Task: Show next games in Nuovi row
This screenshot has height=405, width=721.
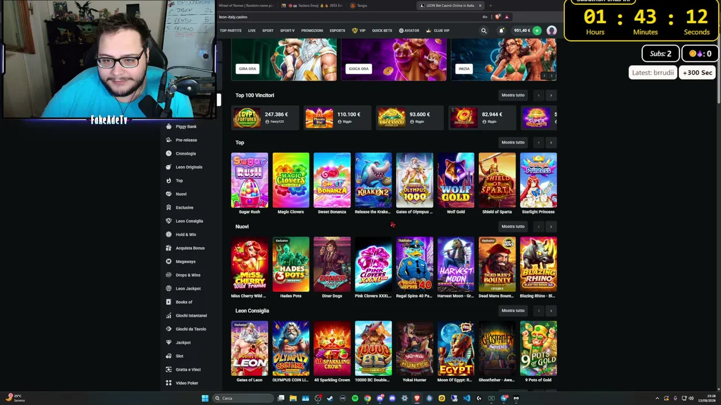Action: (551, 226)
